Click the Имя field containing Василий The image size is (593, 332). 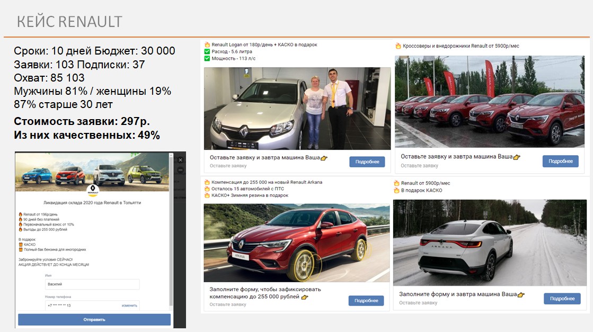pyautogui.click(x=92, y=284)
